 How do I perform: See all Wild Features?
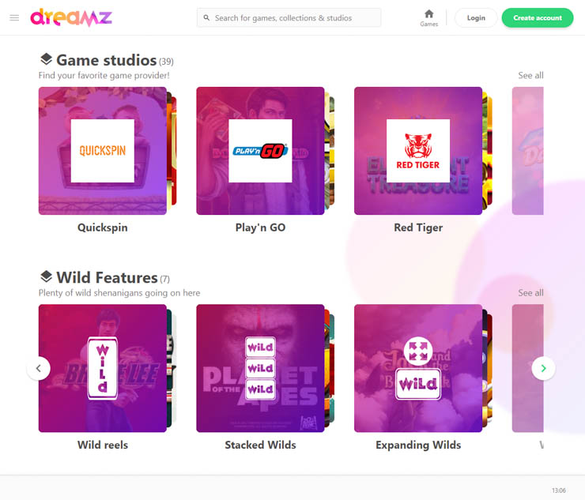[530, 293]
